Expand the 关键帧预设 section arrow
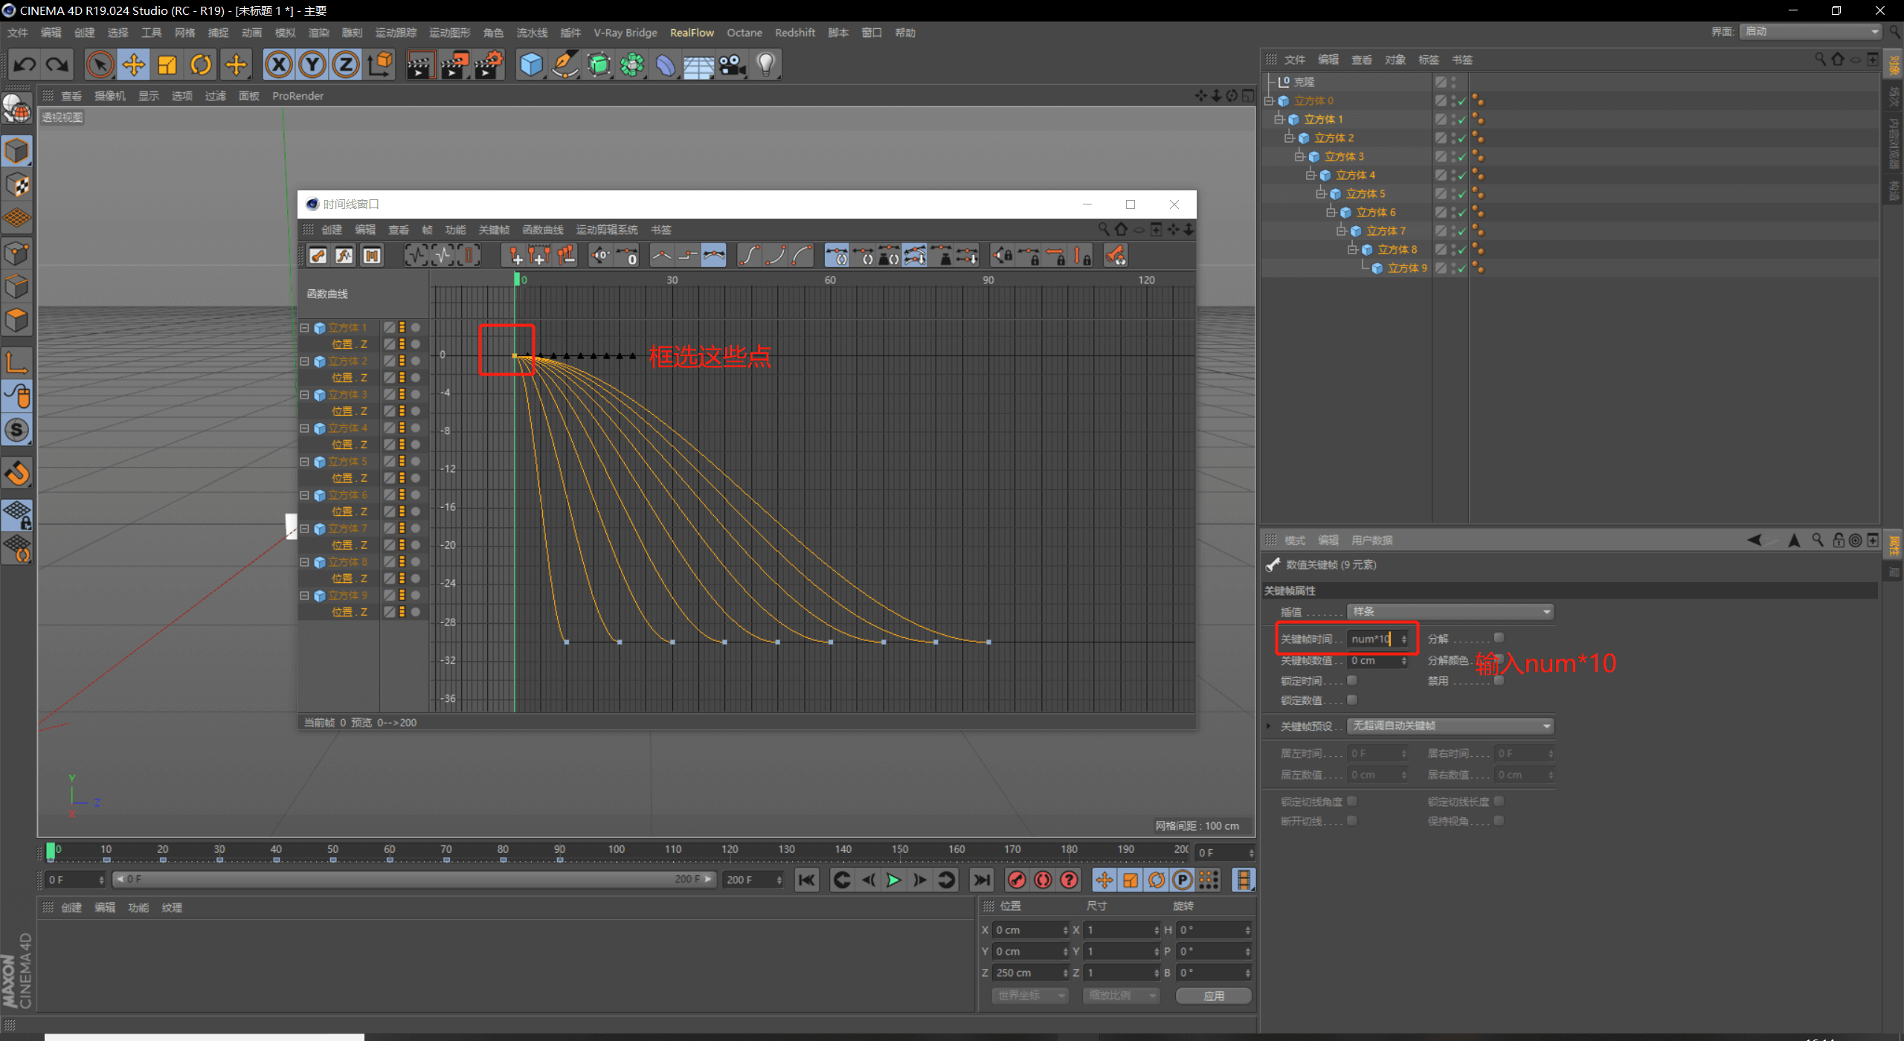The width and height of the screenshot is (1904, 1041). point(1268,726)
